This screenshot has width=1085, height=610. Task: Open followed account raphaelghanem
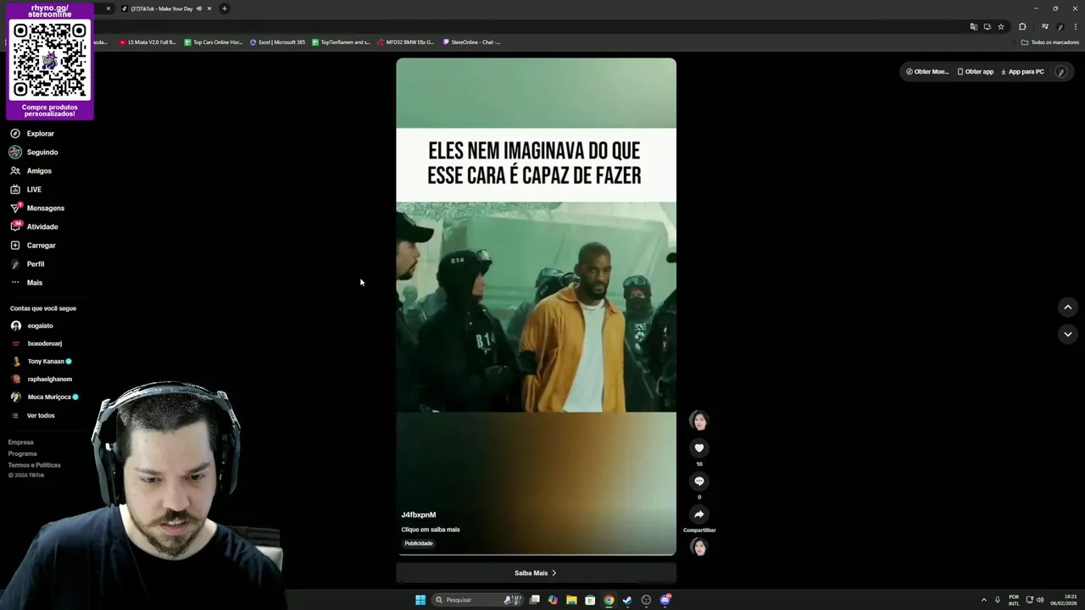[42, 380]
